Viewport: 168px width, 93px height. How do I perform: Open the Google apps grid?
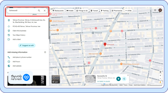[x=155, y=10]
